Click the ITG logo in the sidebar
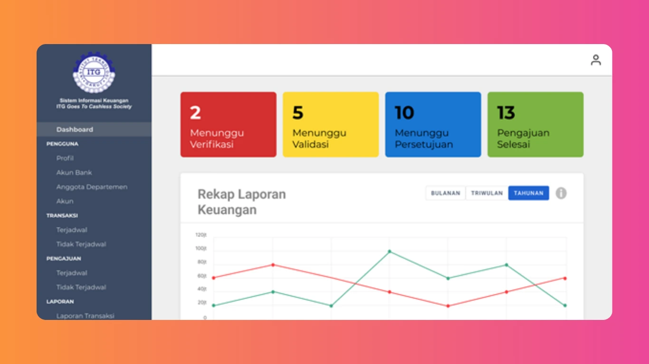The width and height of the screenshot is (649, 364). (94, 73)
